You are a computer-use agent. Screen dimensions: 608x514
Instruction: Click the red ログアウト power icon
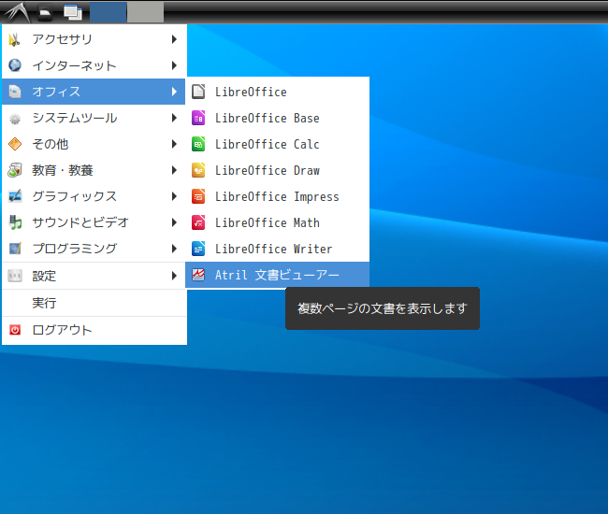pyautogui.click(x=15, y=330)
